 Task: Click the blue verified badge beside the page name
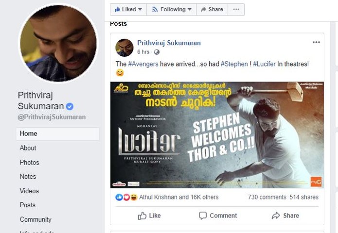click(70, 107)
